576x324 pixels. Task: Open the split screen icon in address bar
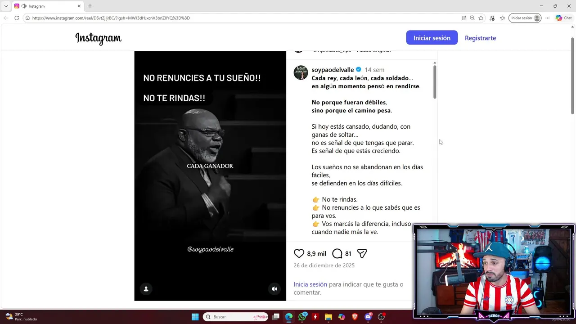point(464,18)
